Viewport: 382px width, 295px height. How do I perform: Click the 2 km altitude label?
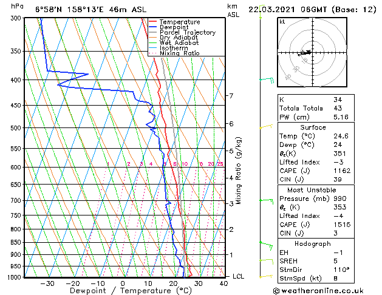(x=231, y=229)
